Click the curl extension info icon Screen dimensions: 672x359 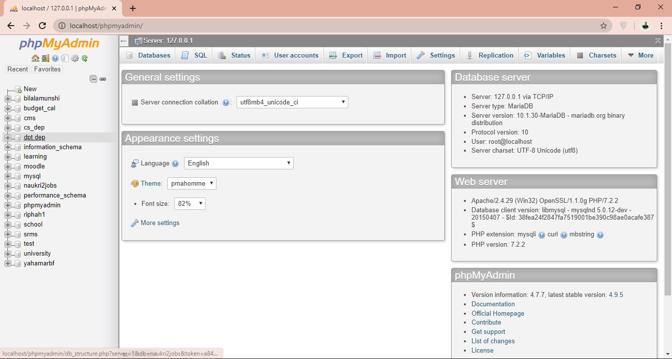click(564, 235)
